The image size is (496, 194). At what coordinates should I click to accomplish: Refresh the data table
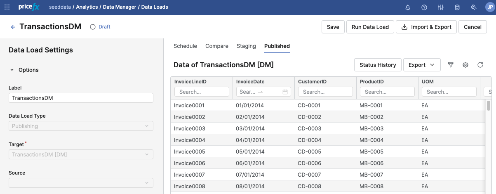(480, 65)
